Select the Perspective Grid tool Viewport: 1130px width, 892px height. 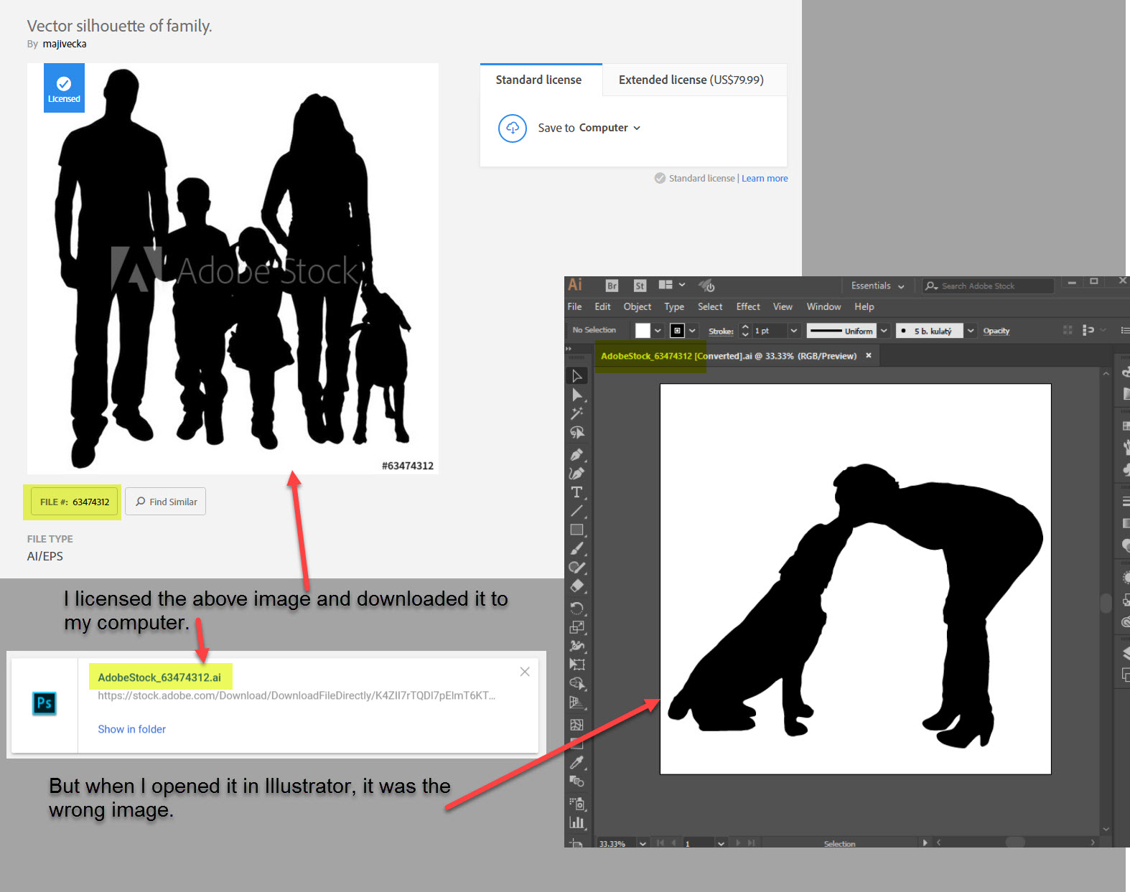click(x=576, y=703)
